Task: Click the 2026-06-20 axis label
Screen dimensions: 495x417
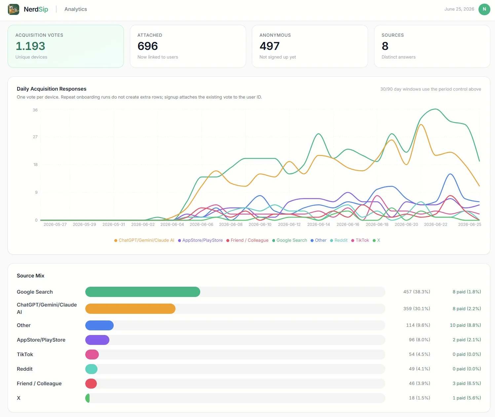Action: [x=406, y=225]
